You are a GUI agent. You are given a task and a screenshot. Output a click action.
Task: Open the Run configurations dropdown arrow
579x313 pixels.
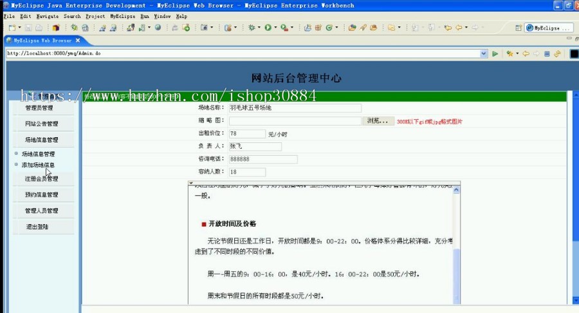[x=275, y=28]
